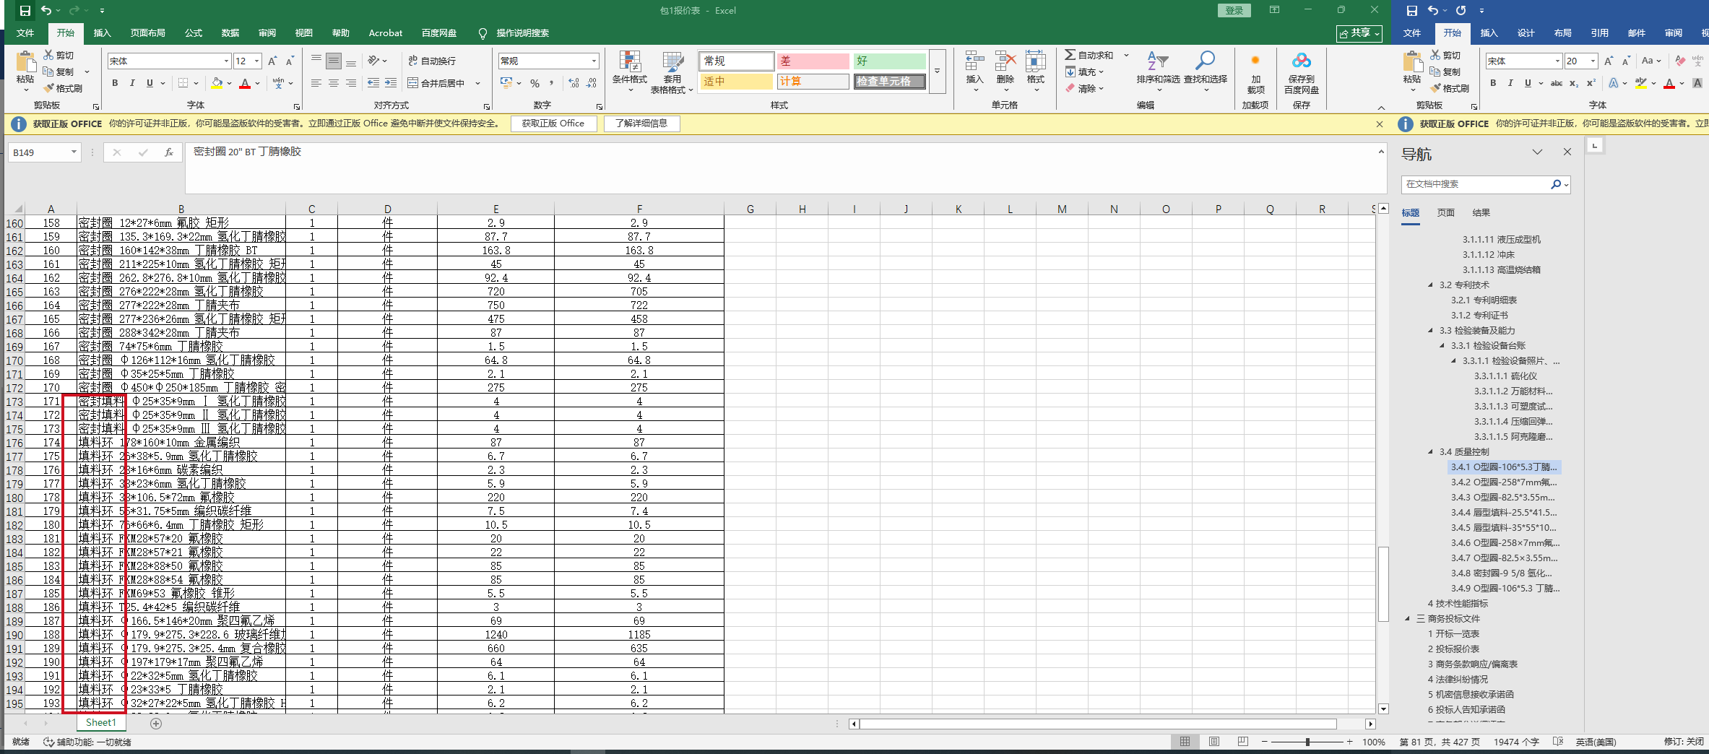Open Format as Table (套用表格格式)
Viewport: 1709px width, 754px height.
click(x=672, y=72)
